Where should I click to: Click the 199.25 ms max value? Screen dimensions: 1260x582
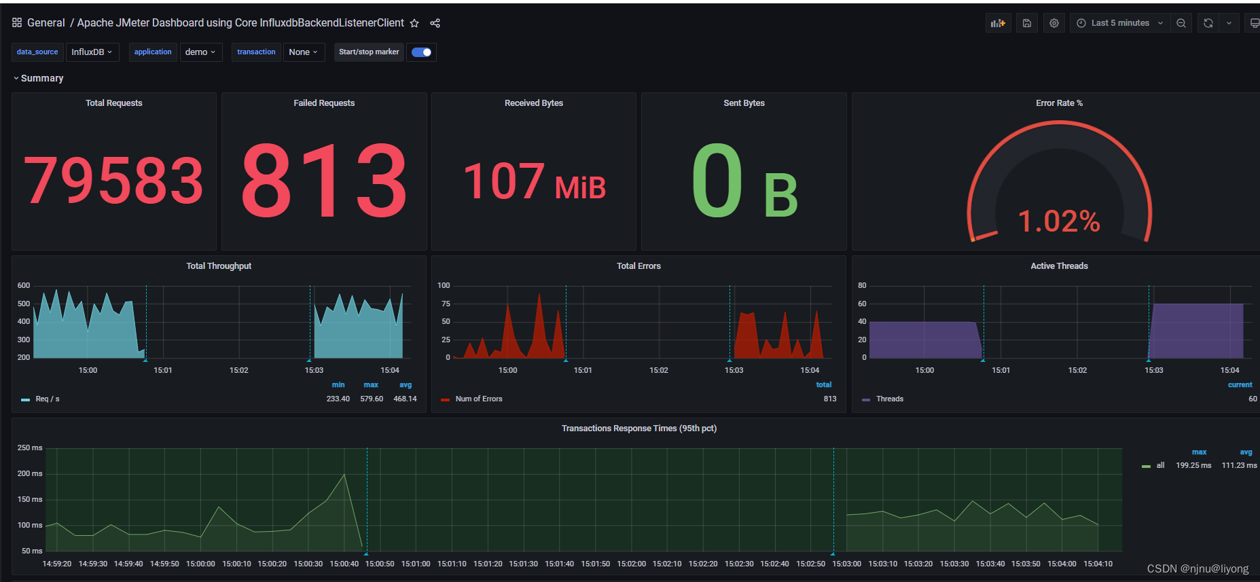click(1193, 466)
